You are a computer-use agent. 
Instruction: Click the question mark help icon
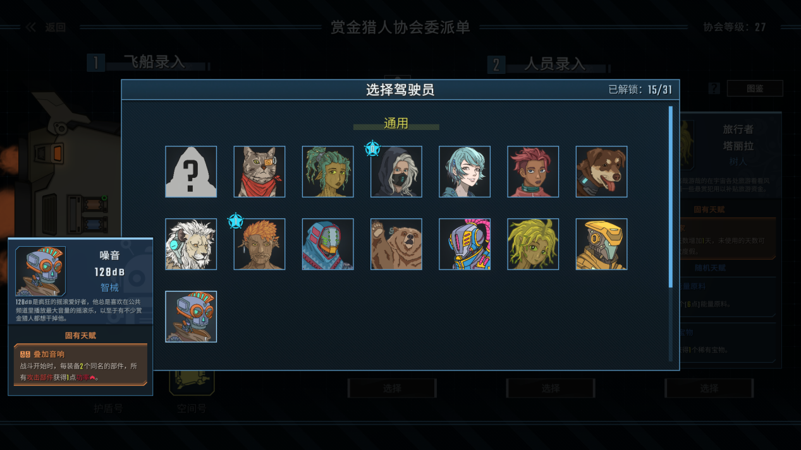tap(714, 88)
